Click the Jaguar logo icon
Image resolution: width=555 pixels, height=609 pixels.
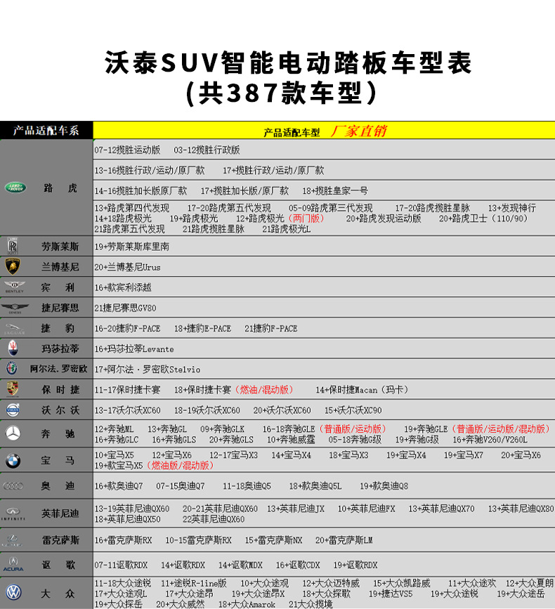coord(14,329)
